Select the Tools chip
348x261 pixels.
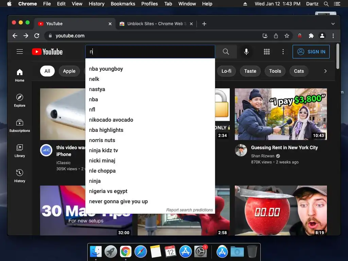(275, 71)
